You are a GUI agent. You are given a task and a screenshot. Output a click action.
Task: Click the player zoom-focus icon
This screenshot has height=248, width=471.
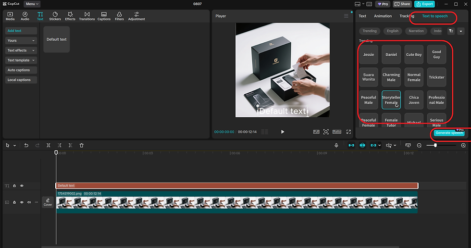(326, 132)
